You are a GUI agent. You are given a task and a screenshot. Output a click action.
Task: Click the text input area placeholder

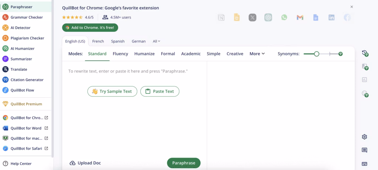(128, 71)
